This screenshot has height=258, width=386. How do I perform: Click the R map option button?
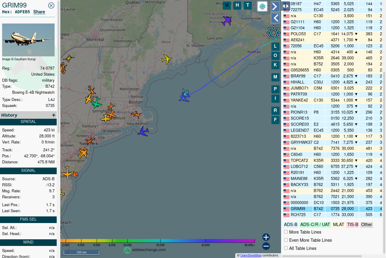coord(275,111)
